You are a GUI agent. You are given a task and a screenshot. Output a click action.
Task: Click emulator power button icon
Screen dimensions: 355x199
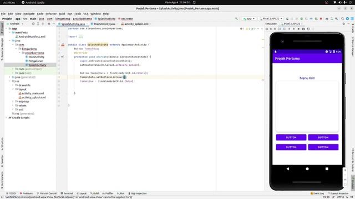pyautogui.click(x=267, y=29)
